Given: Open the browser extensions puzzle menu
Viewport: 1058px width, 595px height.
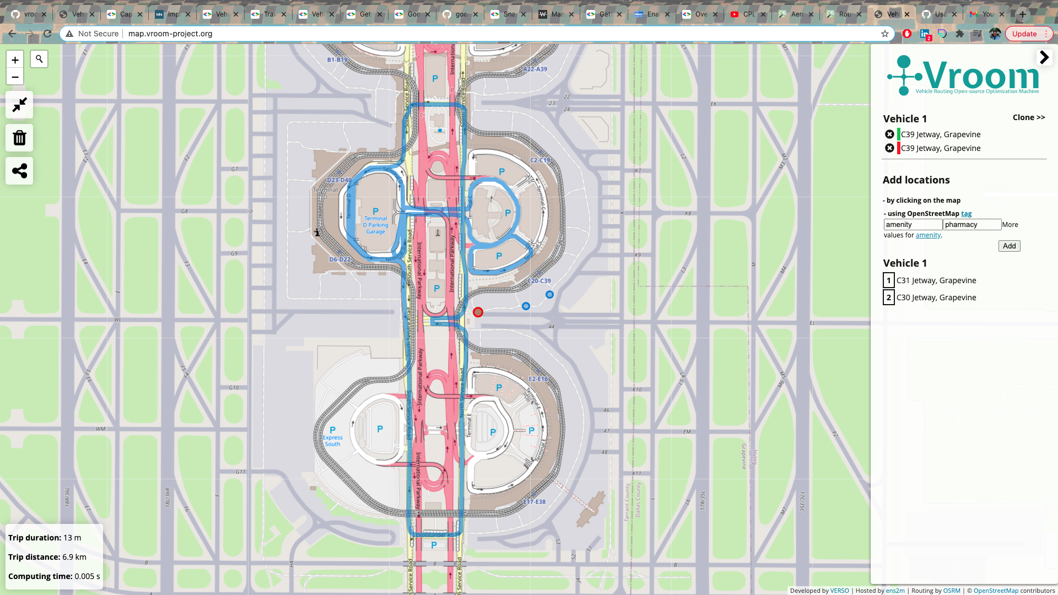Looking at the screenshot, I should pyautogui.click(x=960, y=34).
